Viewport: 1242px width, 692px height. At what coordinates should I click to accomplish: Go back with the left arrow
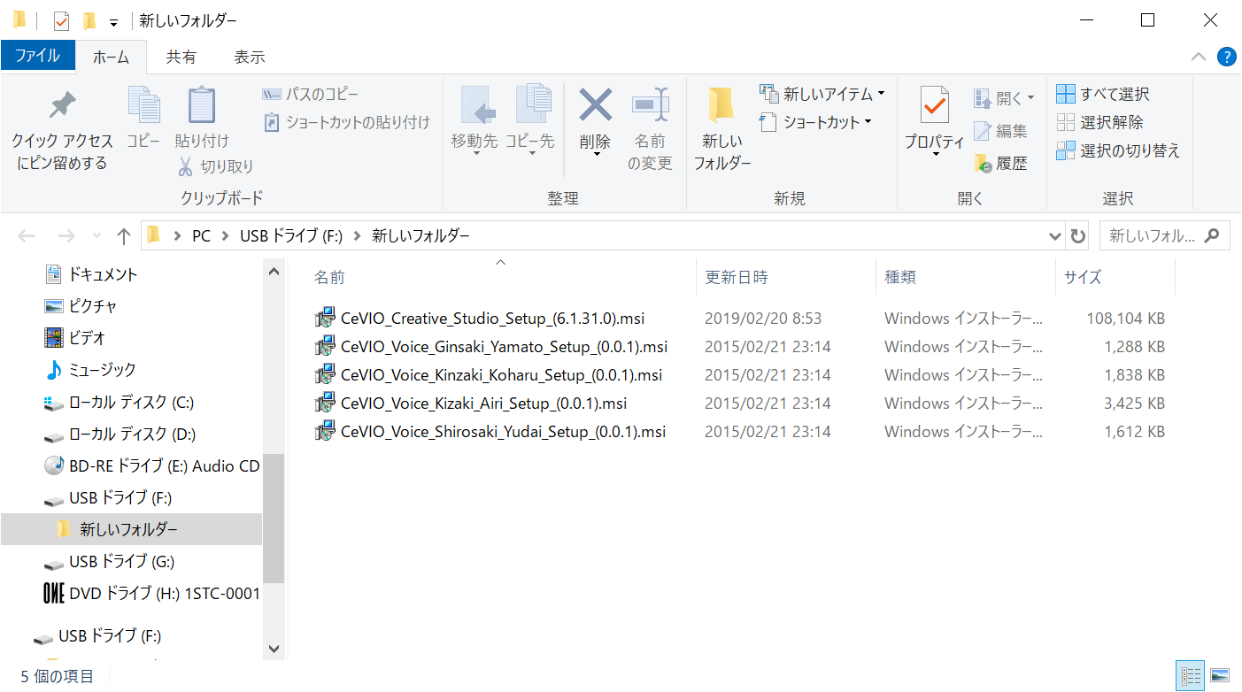[x=27, y=235]
